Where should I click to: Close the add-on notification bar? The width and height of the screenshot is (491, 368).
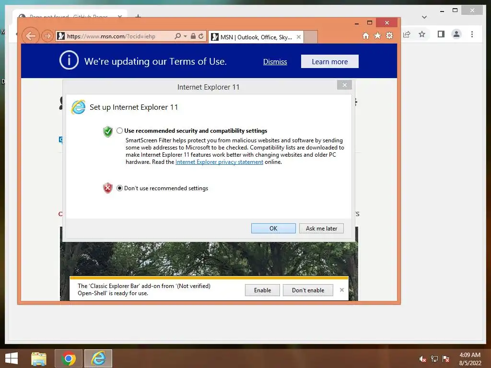point(341,290)
